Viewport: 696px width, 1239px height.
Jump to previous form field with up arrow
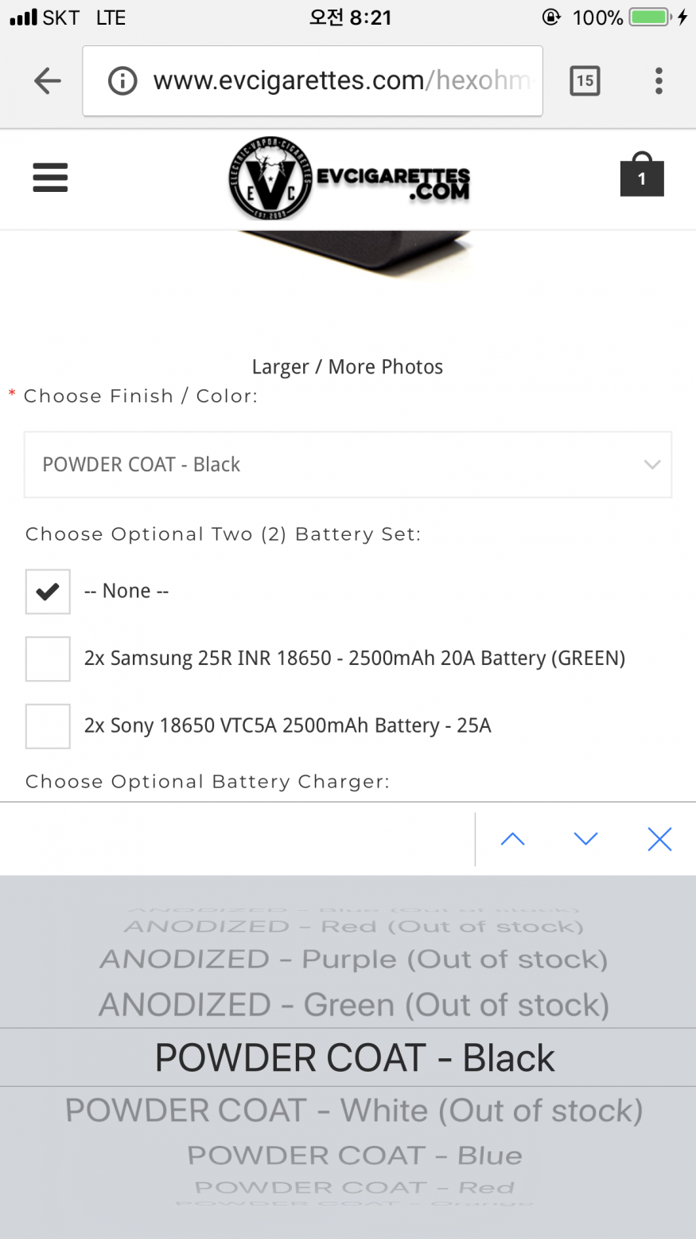pos(513,838)
